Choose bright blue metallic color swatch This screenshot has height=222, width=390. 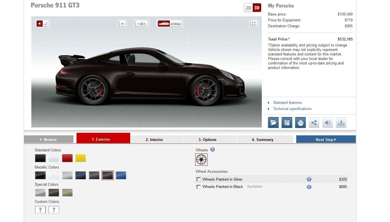pos(121,175)
